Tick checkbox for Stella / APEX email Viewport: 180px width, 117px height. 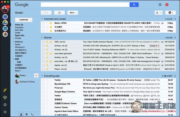pos(43,23)
